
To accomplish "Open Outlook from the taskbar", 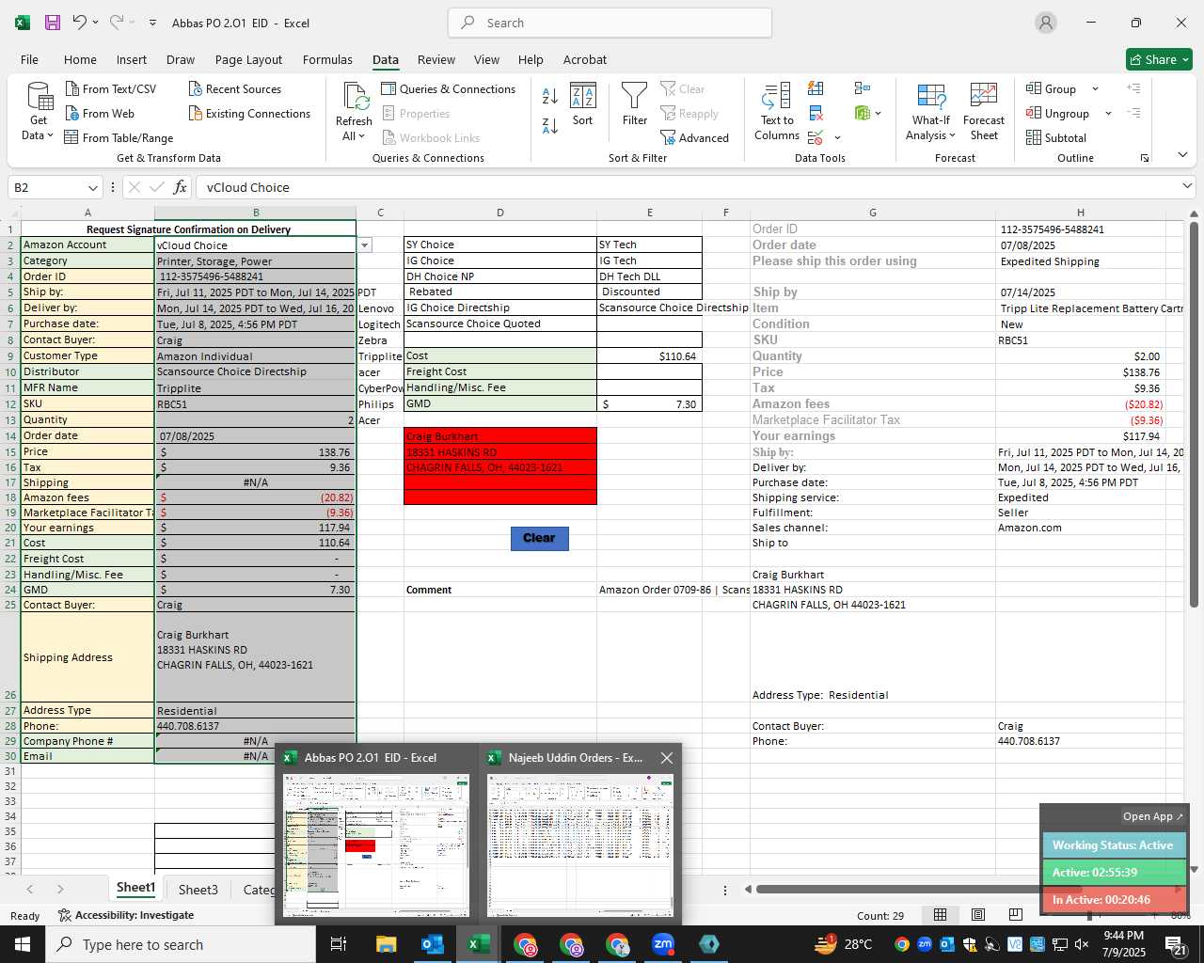I will (x=433, y=944).
